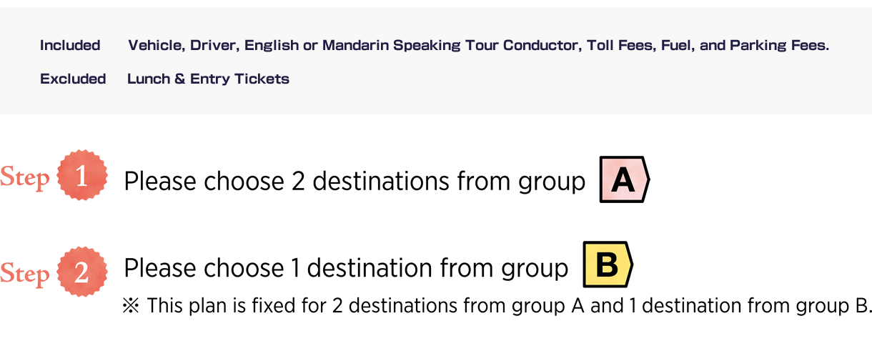The width and height of the screenshot is (872, 346).
Task: Click 'Fuel' in the included list
Action: point(671,46)
